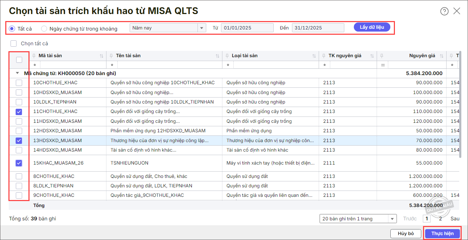Select the 8CHOTHUE_KHAC asset code cell
This screenshot has width=468, height=240.
click(x=68, y=176)
